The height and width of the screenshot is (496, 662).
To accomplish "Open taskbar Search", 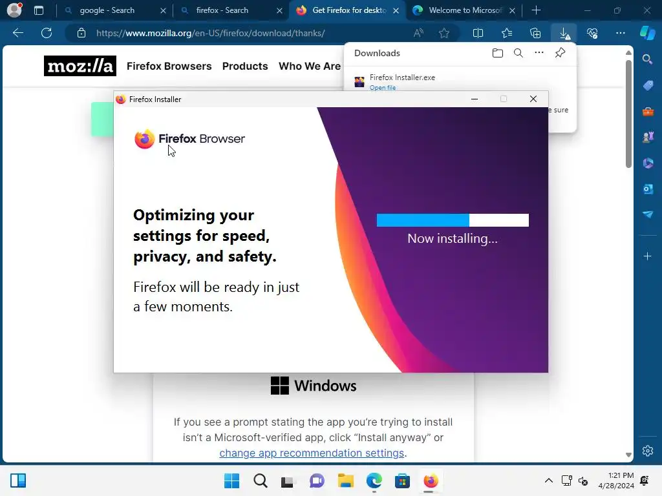I will tap(260, 480).
